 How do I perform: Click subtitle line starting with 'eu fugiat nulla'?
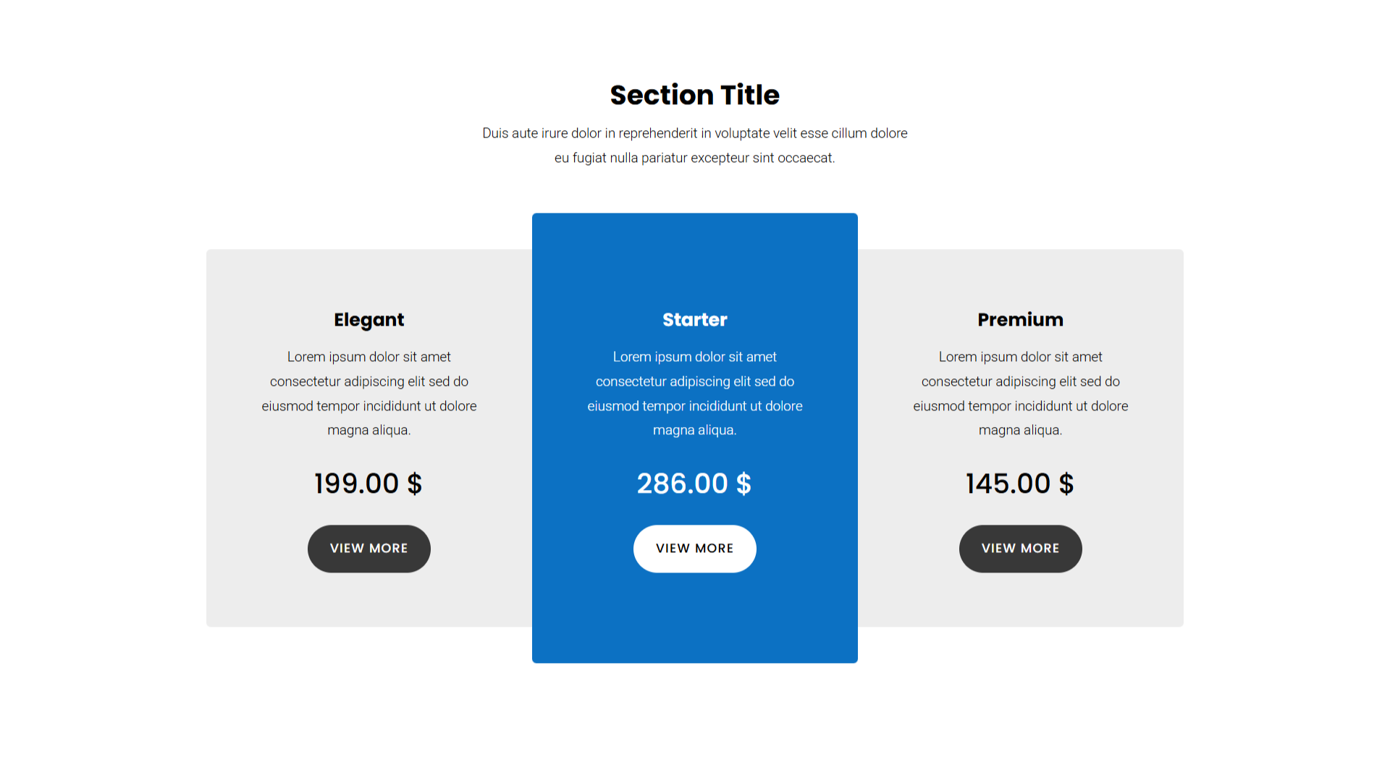(x=694, y=158)
